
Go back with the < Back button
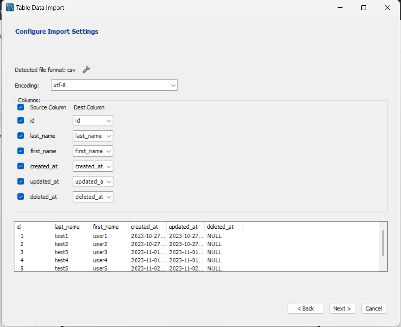tap(306, 308)
